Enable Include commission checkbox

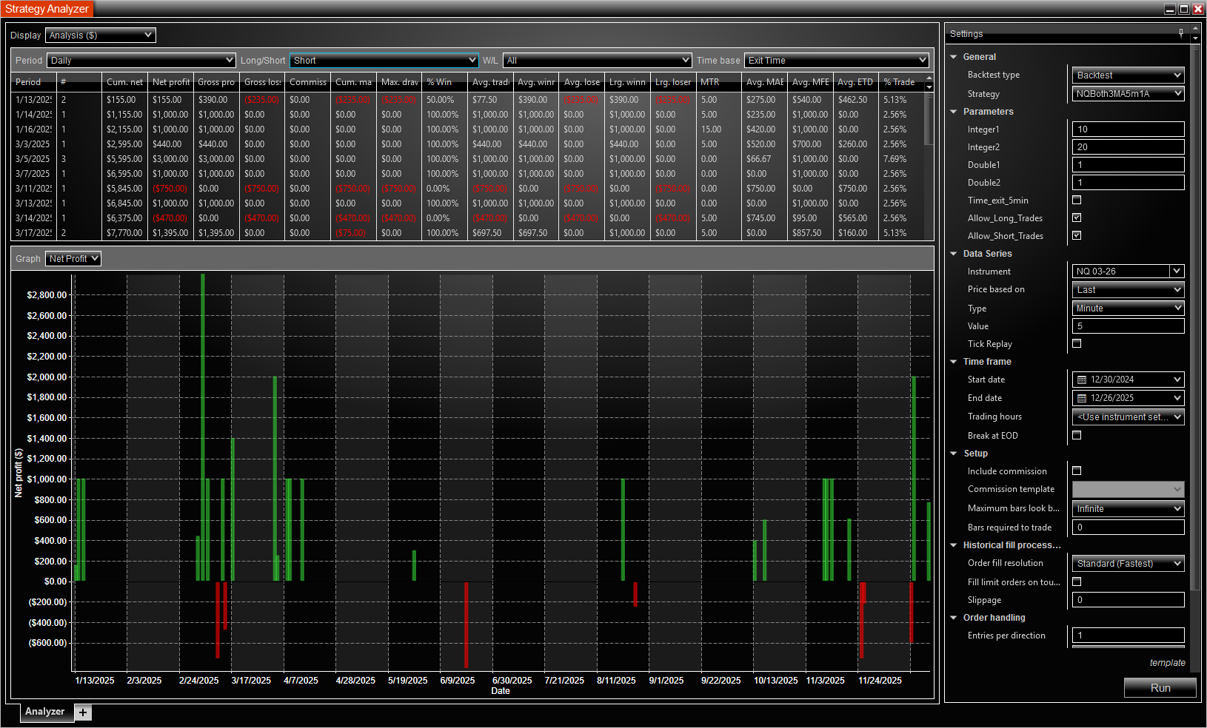(x=1077, y=471)
